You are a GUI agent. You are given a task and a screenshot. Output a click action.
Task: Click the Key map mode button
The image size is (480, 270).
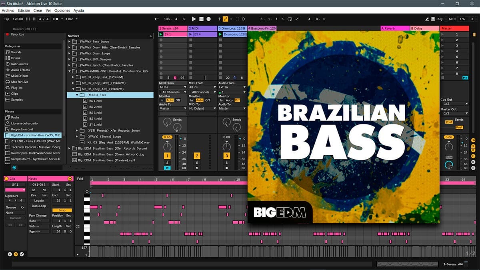[x=440, y=19]
